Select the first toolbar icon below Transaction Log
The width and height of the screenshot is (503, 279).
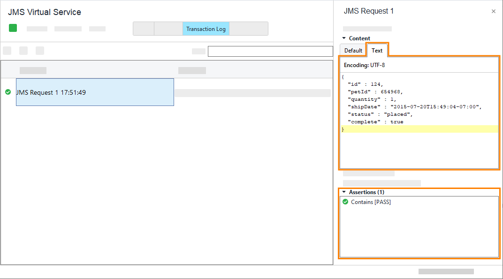(7, 50)
